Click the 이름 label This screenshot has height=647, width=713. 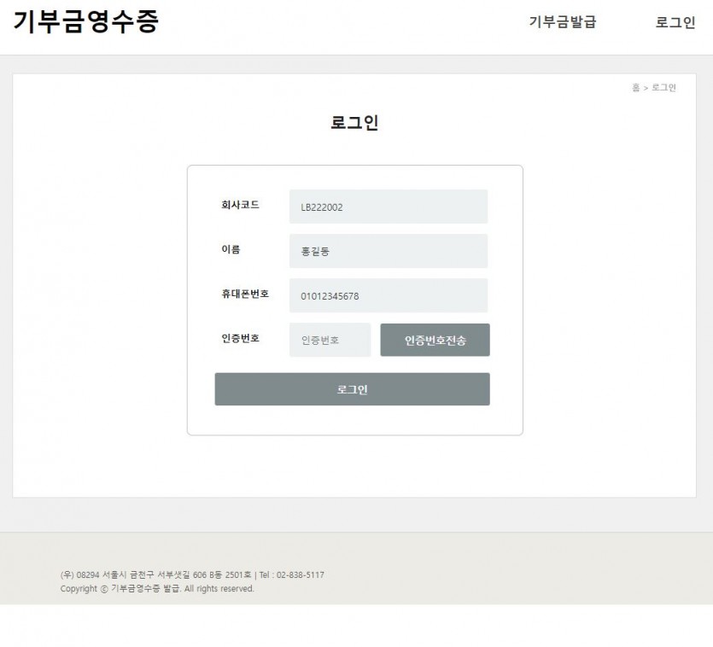pos(231,249)
